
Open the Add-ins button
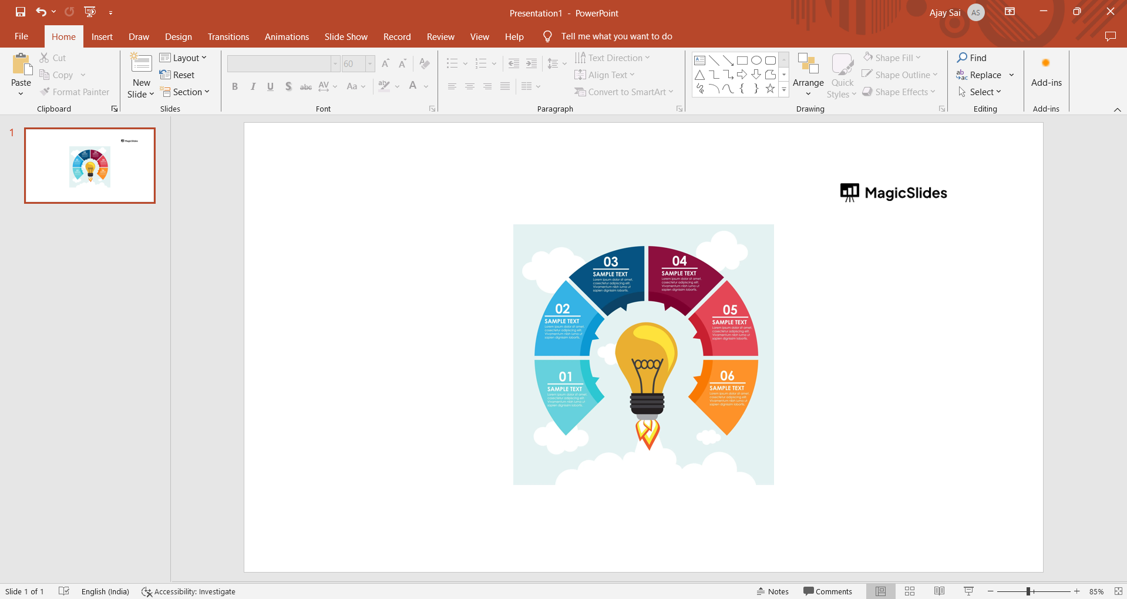[x=1046, y=73]
